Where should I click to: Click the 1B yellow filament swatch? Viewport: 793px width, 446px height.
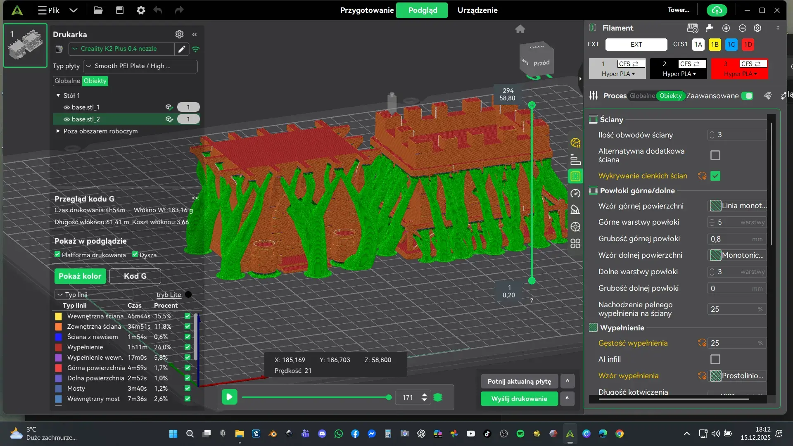[x=715, y=45]
